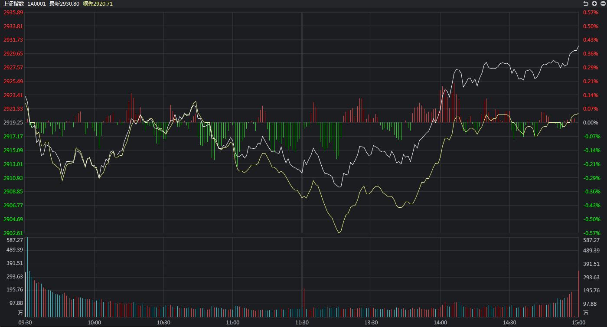Click the 10:00 time axis label
This screenshot has width=607, height=327.
tap(94, 322)
